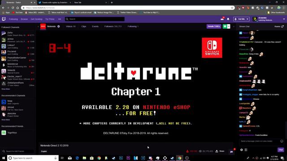The image size is (287, 161).
Task: Open the three-dot more menu in Twitch nav
Action: 60,19
